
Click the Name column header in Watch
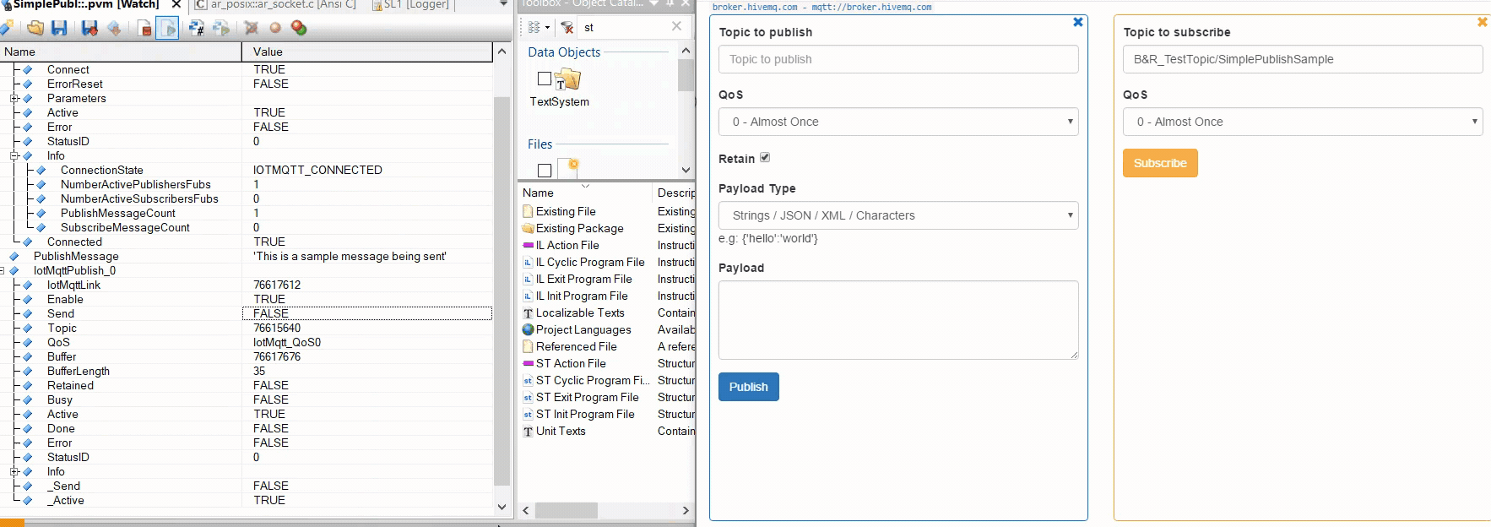pos(121,52)
